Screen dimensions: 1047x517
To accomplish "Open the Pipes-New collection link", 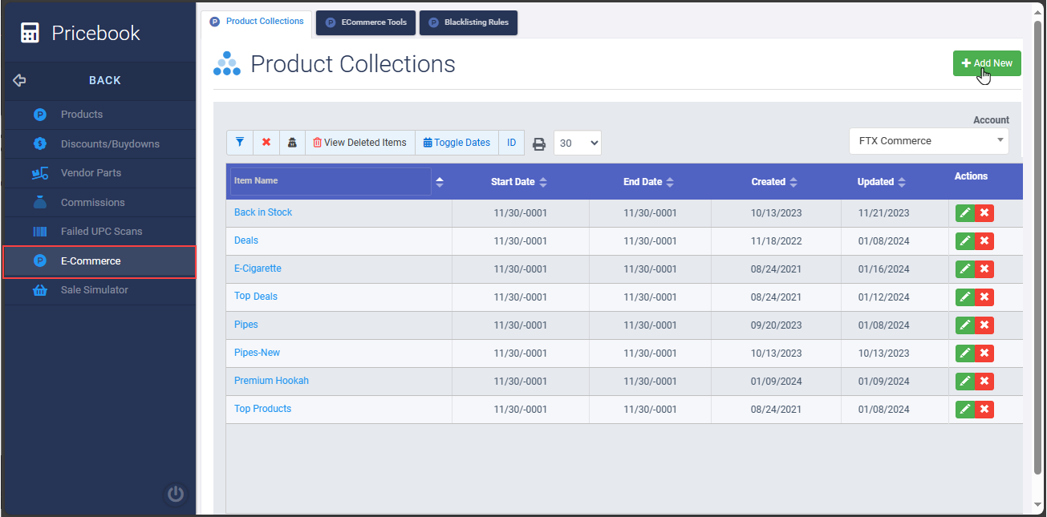I will point(257,353).
